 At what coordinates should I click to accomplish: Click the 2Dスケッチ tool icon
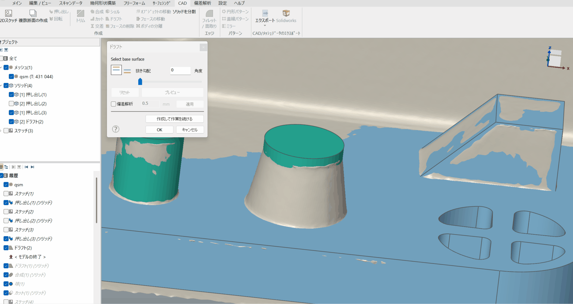tap(8, 13)
